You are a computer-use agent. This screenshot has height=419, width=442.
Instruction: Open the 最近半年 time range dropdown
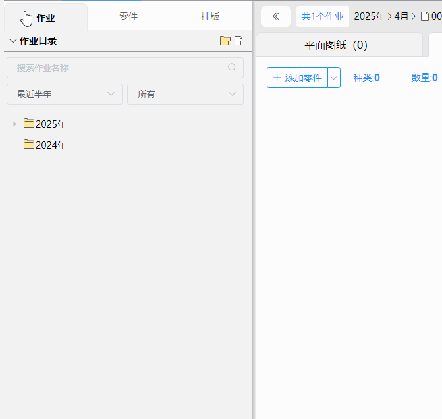point(65,94)
